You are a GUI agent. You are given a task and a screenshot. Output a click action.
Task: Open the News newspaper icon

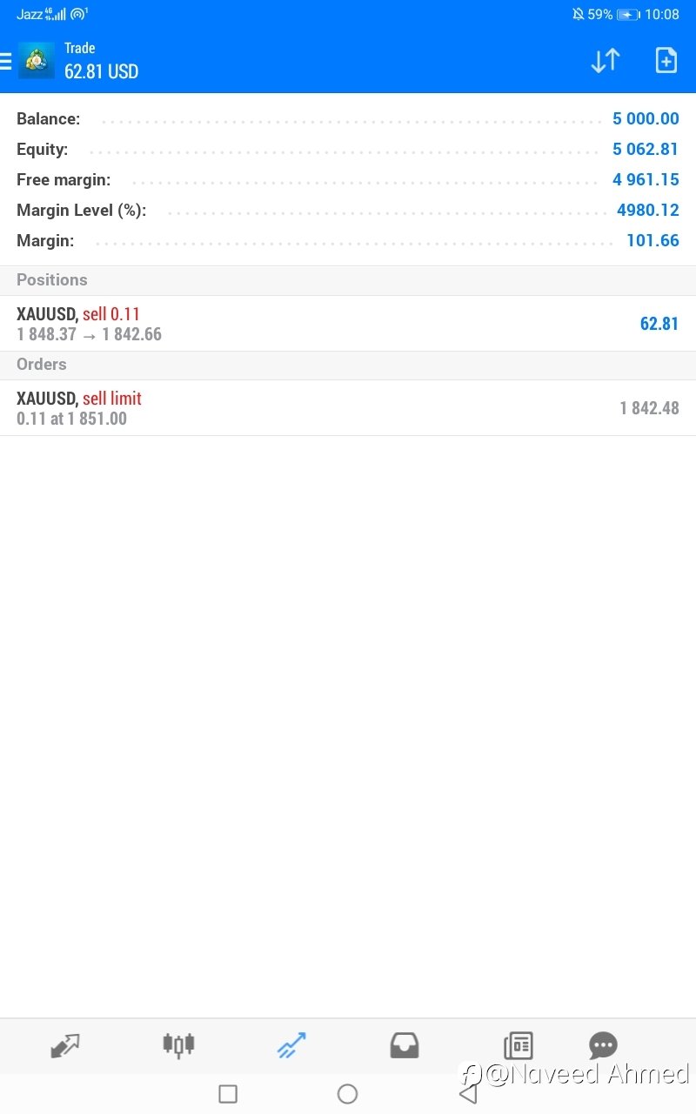click(518, 1045)
